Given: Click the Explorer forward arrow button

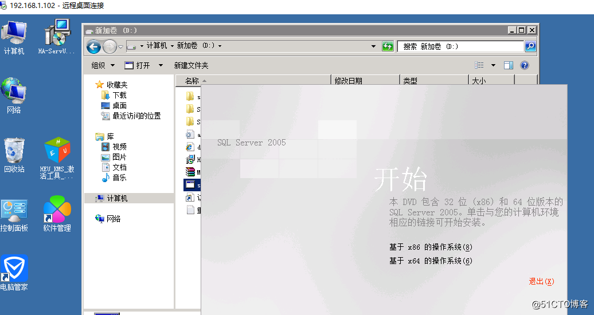Looking at the screenshot, I should (110, 46).
